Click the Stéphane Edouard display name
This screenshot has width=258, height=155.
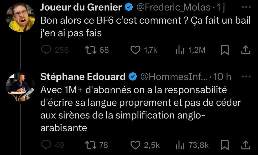pos(83,77)
